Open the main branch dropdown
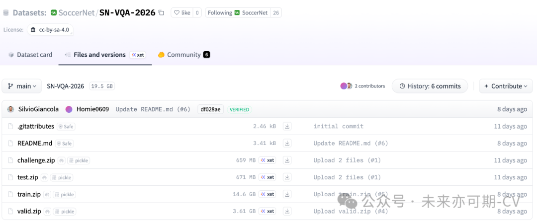The width and height of the screenshot is (537, 223). pyautogui.click(x=22, y=86)
